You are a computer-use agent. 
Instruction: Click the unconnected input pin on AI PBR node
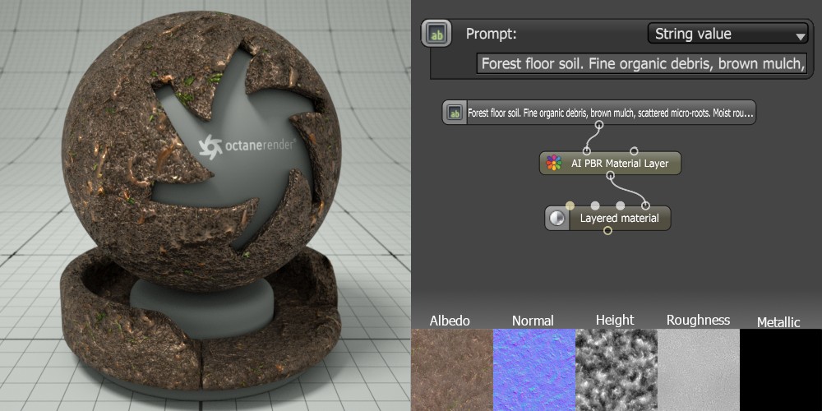(x=634, y=150)
